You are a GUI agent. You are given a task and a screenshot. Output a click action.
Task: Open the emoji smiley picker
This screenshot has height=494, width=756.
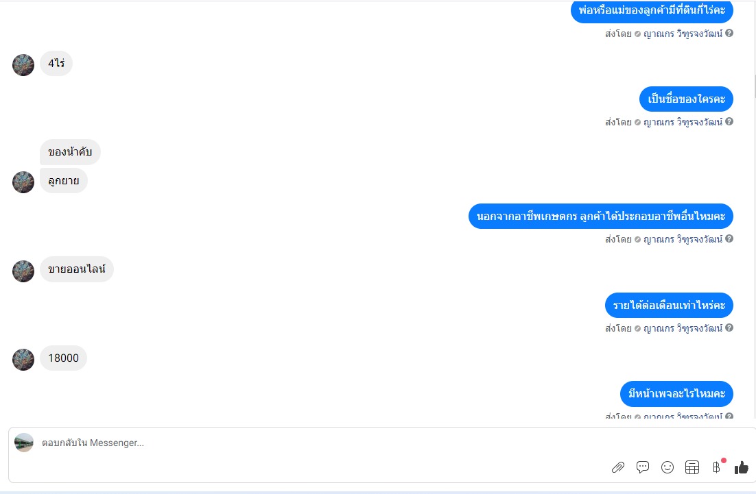pos(668,467)
